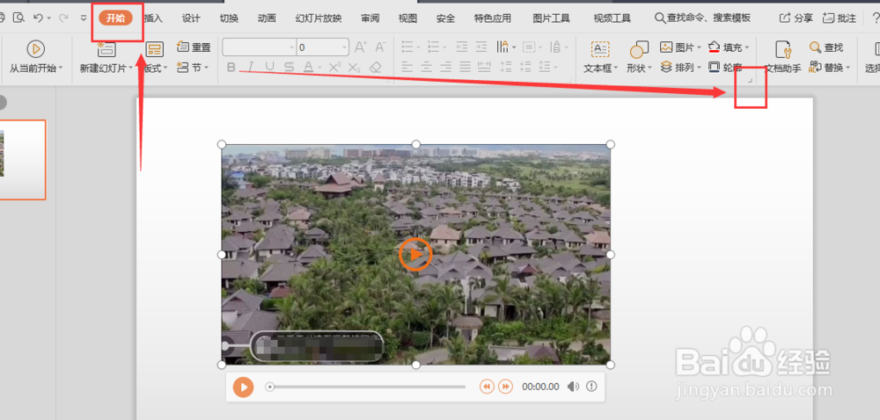Open the 特色应用 tab
The image size is (880, 420).
493,18
